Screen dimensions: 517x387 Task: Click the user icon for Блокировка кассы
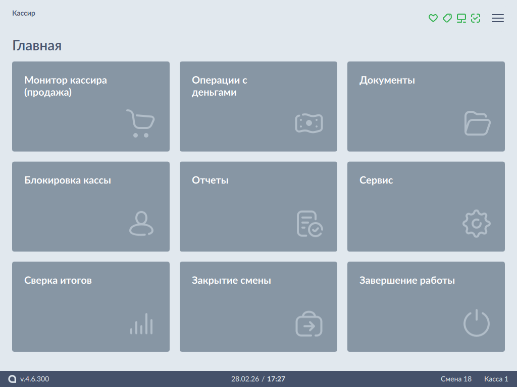point(141,224)
